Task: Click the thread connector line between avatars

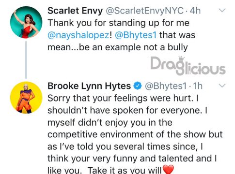Action: point(26,60)
